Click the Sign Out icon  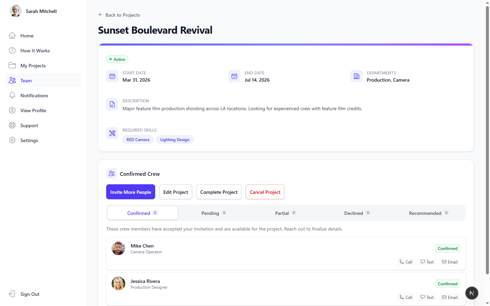[x=12, y=294]
